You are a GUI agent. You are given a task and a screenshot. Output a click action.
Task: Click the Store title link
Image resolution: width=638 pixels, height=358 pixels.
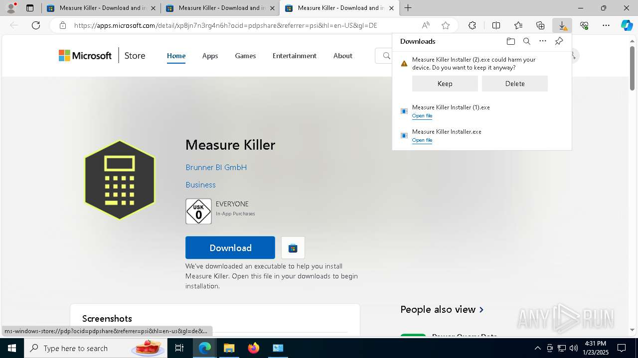[135, 56]
